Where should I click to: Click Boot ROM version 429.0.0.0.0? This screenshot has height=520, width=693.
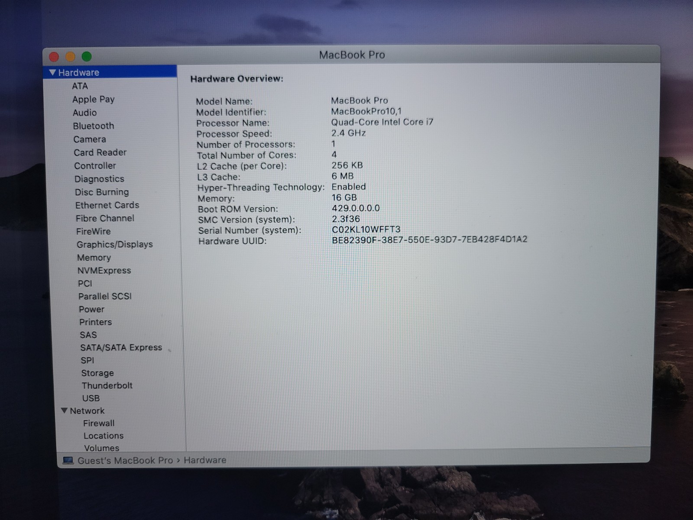tap(356, 208)
